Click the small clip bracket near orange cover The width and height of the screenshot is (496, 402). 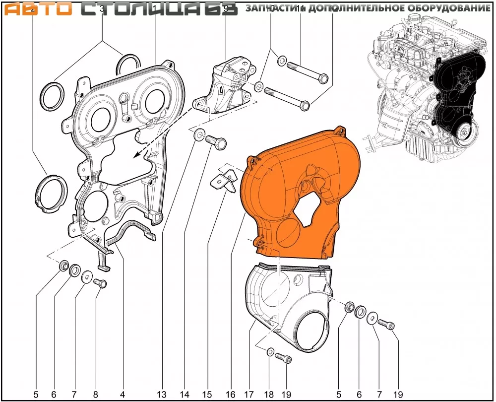(223, 180)
